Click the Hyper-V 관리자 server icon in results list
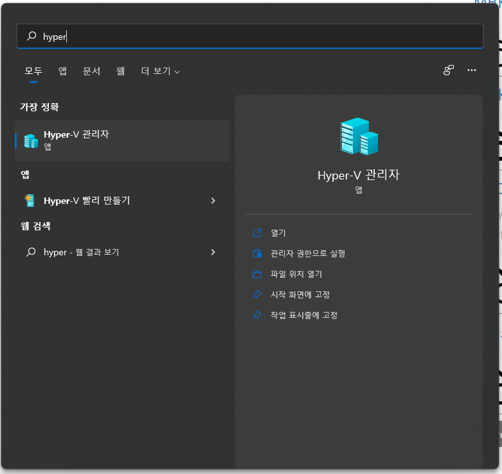The width and height of the screenshot is (502, 474). 31,141
